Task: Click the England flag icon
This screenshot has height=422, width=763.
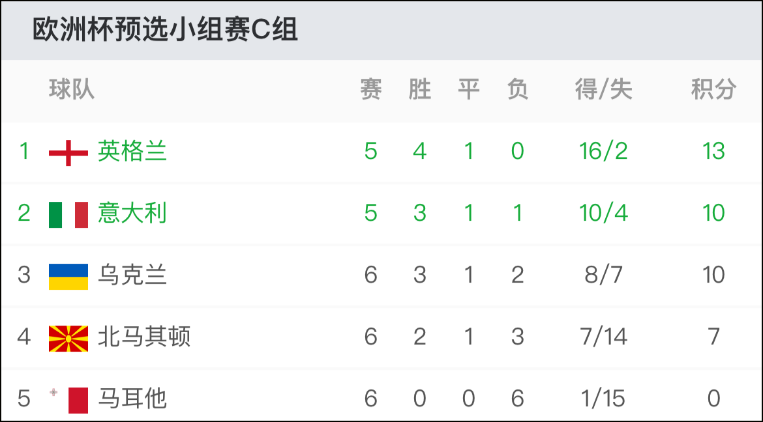Action: [x=68, y=152]
